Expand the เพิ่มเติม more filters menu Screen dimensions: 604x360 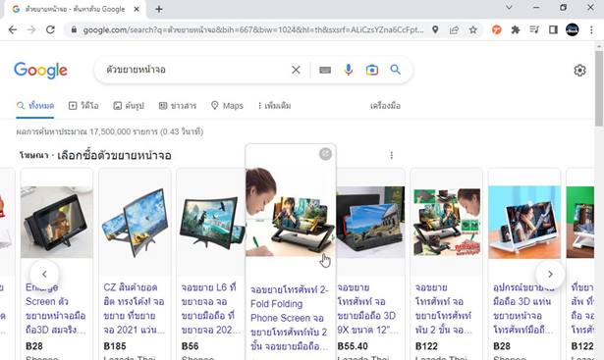coord(274,105)
